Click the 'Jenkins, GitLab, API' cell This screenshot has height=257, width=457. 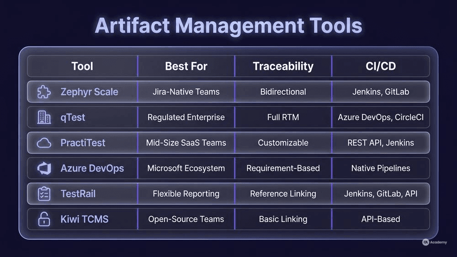pos(381,194)
